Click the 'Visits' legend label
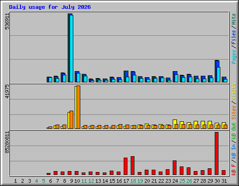 [234, 92]
